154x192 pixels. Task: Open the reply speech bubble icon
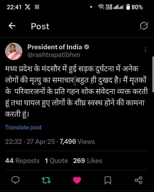click(x=15, y=180)
